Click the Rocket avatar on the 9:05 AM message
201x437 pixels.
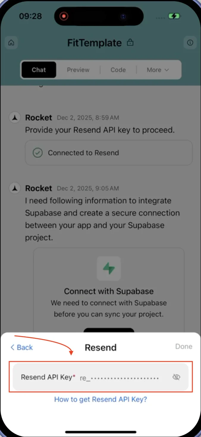point(15,188)
